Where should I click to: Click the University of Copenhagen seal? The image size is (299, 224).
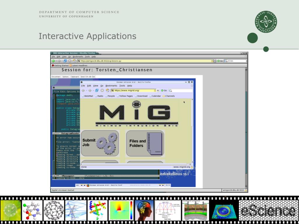(x=266, y=22)
